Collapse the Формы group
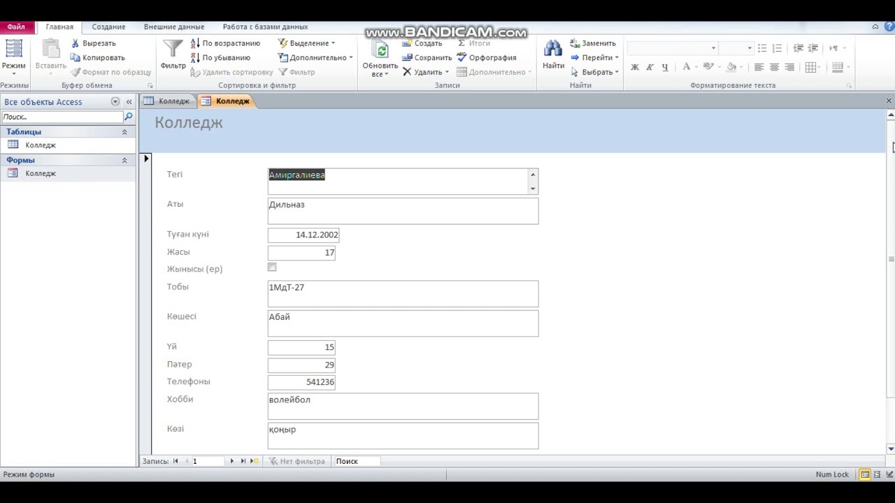The width and height of the screenshot is (895, 503). click(x=124, y=160)
